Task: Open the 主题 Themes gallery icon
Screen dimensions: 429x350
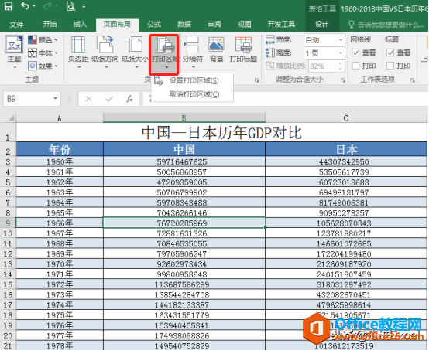Action: [14, 45]
